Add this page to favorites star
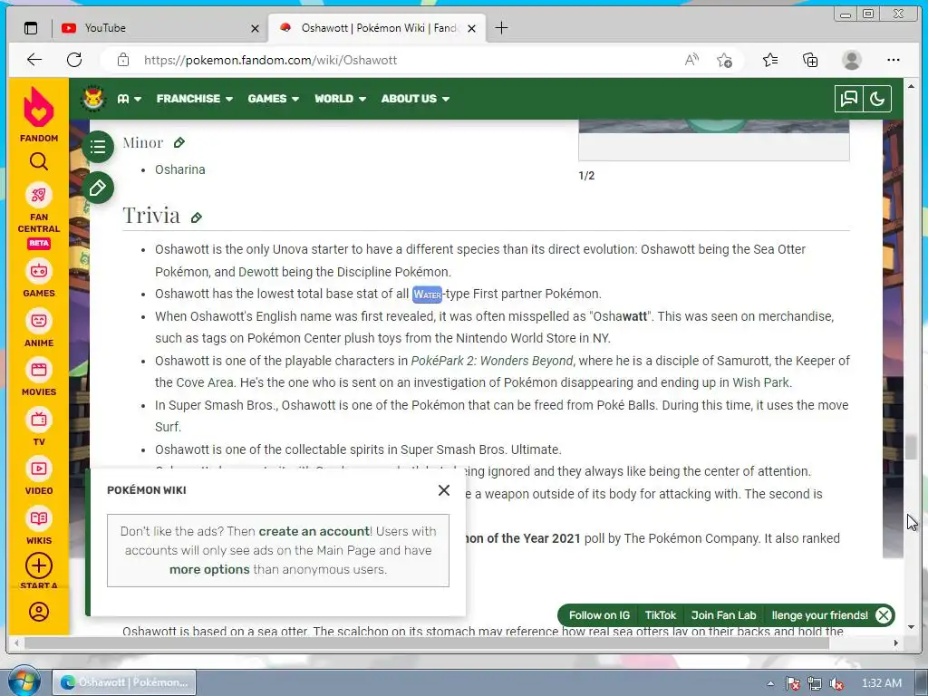928x696 pixels. point(724,60)
